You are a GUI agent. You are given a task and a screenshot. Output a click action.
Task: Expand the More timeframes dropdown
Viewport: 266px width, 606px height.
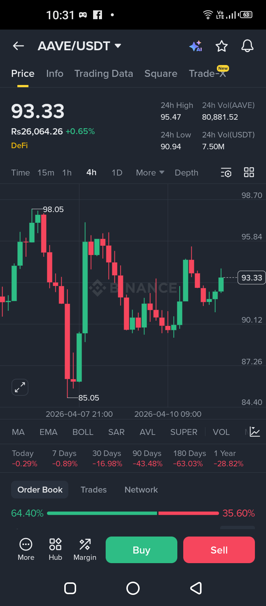tap(150, 173)
